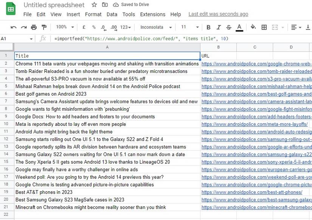This screenshot has height=220, width=312.
Task: Open the minecraft-chromebook link
Action: coord(256,208)
